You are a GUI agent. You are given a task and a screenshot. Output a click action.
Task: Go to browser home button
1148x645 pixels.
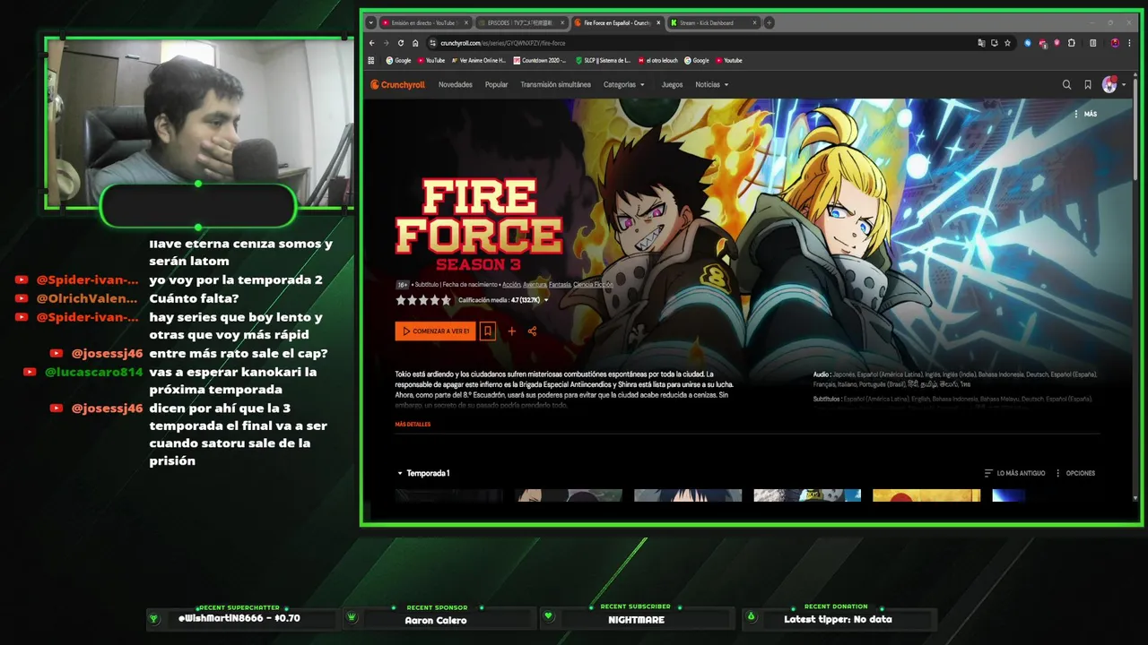point(415,43)
